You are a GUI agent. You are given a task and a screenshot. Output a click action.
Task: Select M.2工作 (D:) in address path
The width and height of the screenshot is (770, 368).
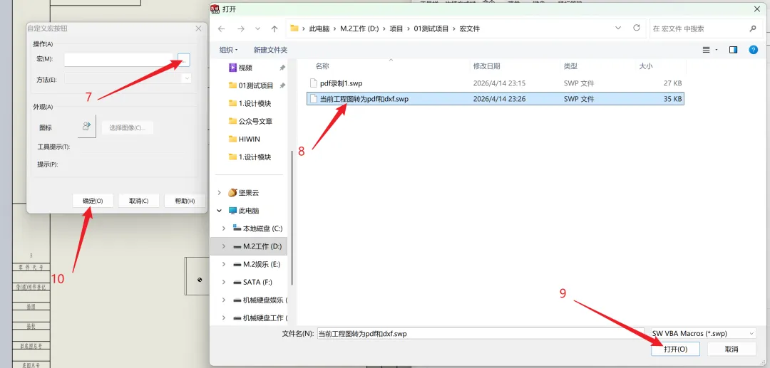pyautogui.click(x=359, y=29)
